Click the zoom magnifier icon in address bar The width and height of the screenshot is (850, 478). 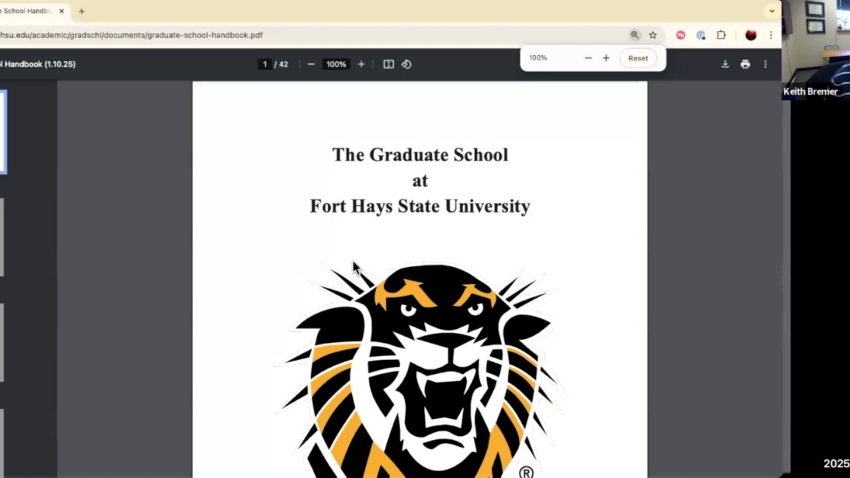click(635, 35)
